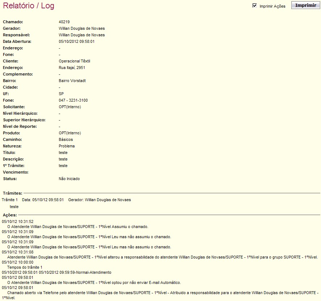Uncheck the Imprimir Ações checkbox
Image resolution: width=321 pixels, height=301 pixels.
255,6
